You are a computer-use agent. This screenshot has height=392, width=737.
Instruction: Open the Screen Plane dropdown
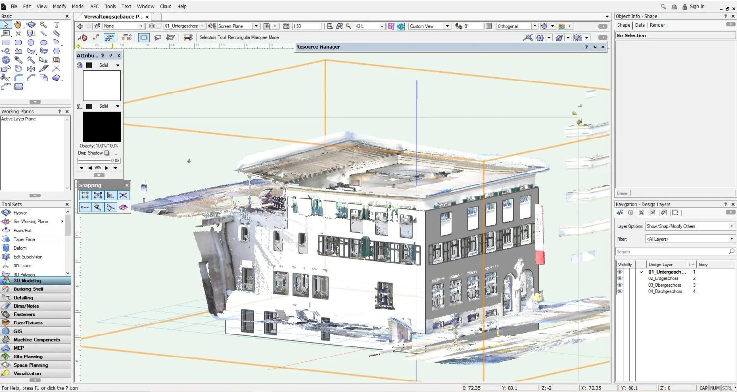[256, 26]
